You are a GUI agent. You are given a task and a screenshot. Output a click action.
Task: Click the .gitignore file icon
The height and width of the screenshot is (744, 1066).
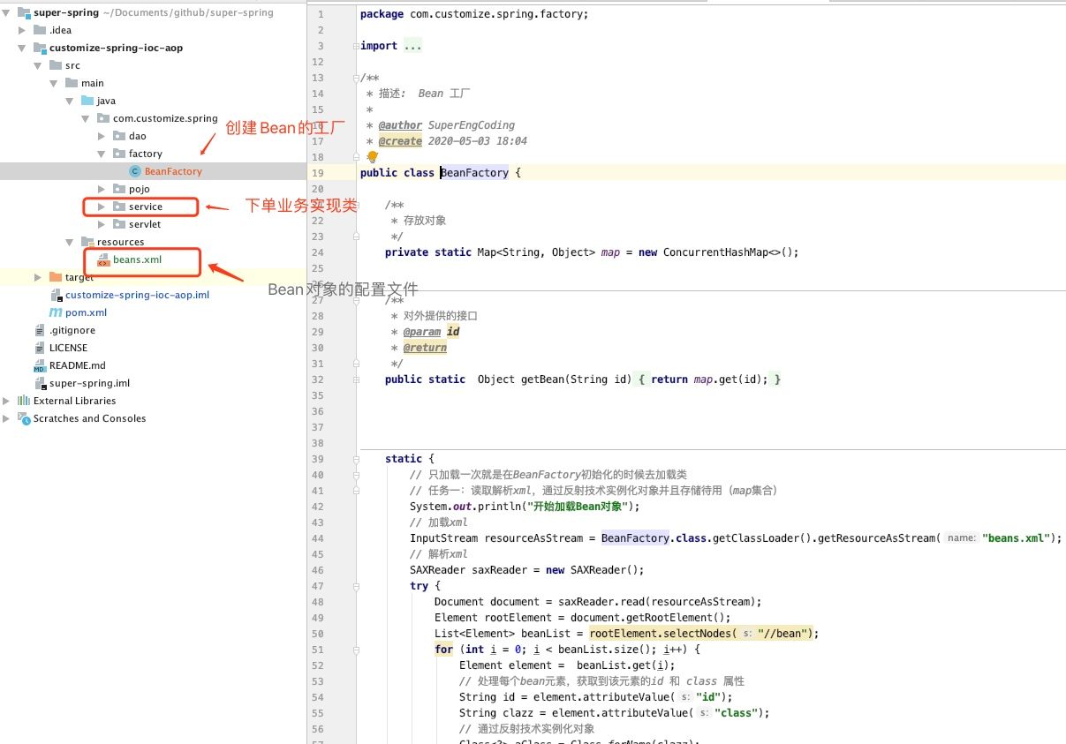pyautogui.click(x=40, y=330)
